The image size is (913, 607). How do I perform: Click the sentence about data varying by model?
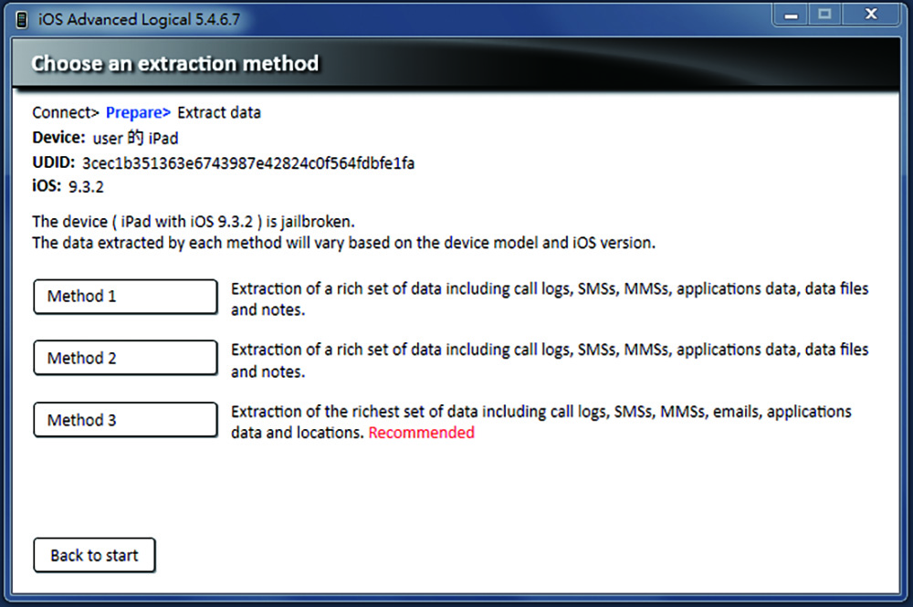(x=343, y=243)
